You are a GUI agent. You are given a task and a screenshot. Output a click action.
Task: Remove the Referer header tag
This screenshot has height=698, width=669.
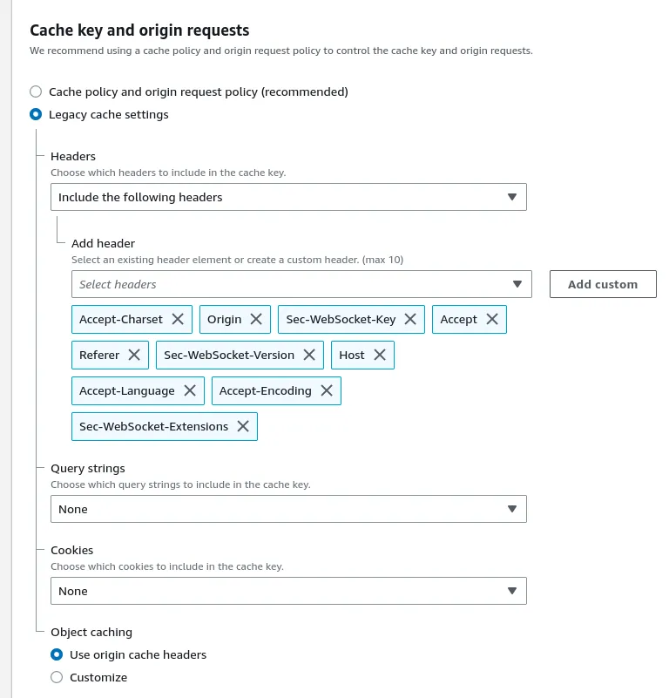point(134,356)
